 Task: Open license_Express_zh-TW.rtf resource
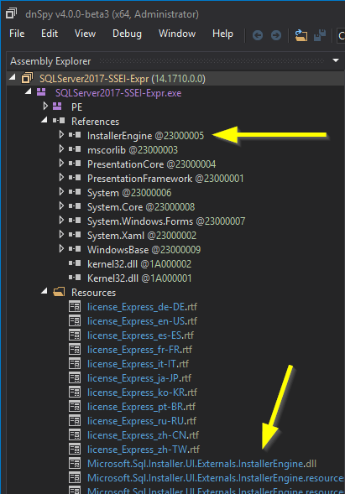144,450
